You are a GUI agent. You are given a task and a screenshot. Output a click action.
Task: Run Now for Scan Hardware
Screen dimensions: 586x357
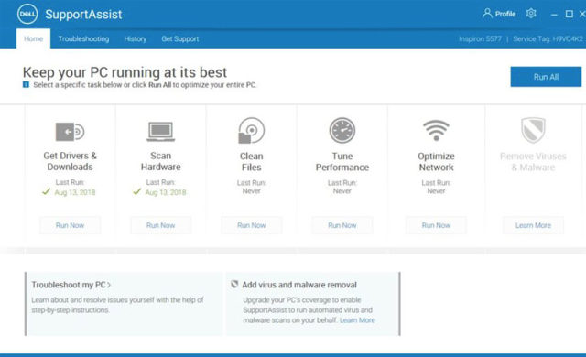pos(161,225)
